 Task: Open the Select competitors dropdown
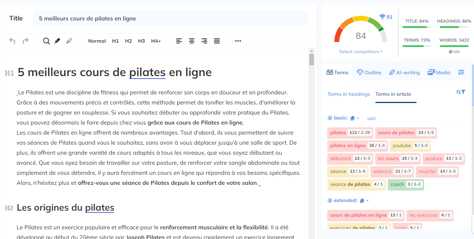[361, 52]
